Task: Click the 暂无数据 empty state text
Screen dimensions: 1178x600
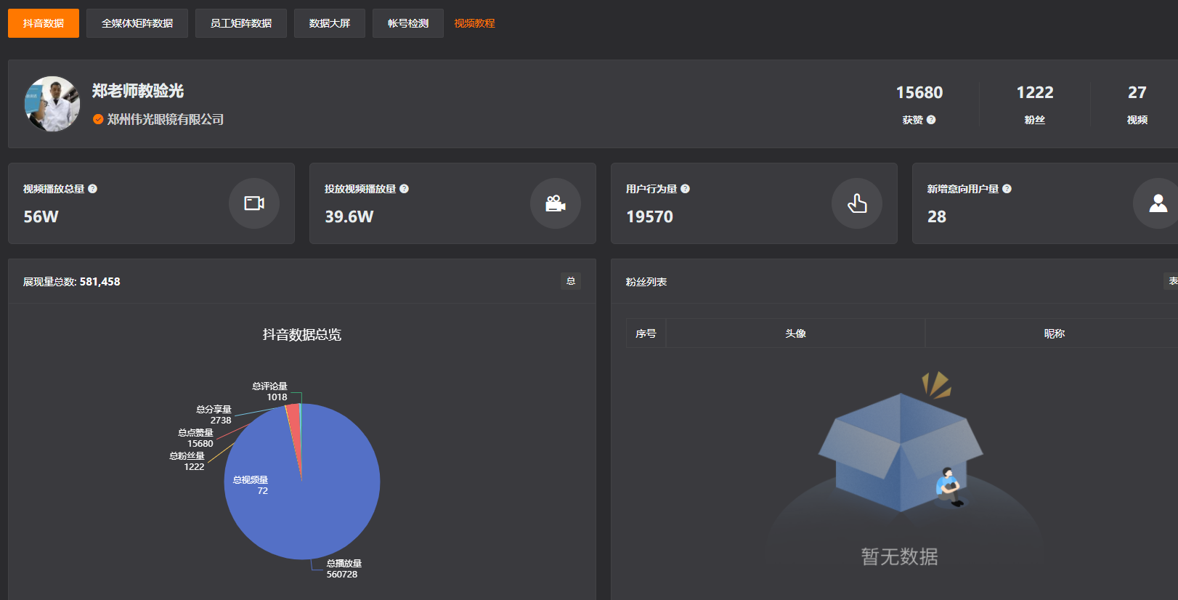Action: pyautogui.click(x=900, y=556)
